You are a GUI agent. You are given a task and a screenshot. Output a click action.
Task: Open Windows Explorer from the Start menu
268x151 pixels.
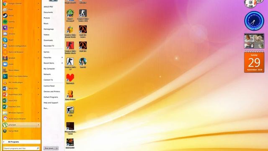(x=21, y=113)
